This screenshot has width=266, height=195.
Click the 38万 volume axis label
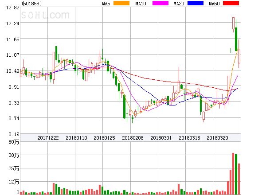[14, 155]
